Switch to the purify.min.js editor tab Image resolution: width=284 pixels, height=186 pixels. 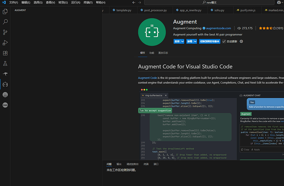click(x=247, y=10)
